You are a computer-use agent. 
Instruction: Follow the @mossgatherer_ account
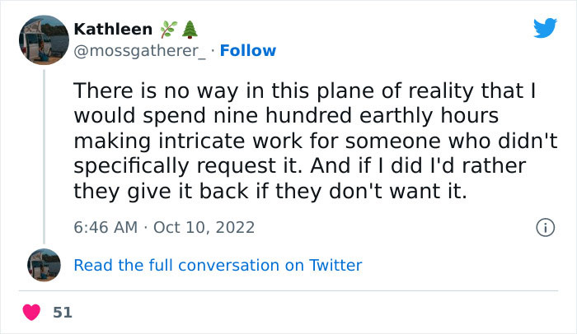coord(249,51)
